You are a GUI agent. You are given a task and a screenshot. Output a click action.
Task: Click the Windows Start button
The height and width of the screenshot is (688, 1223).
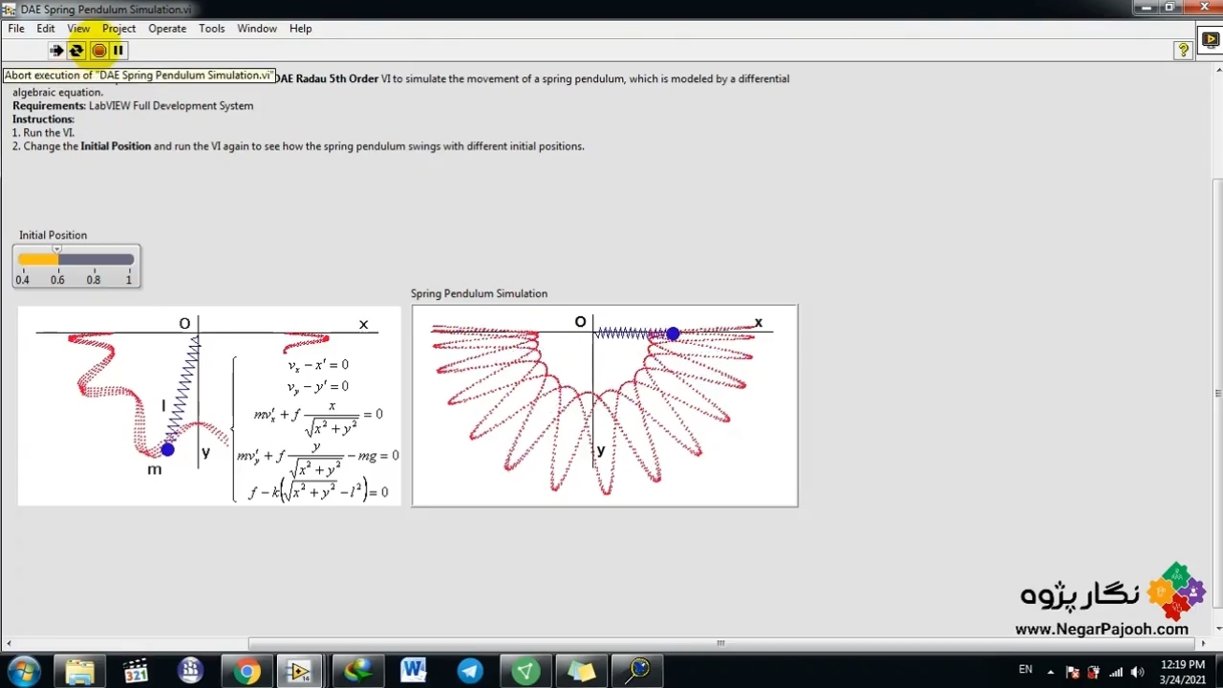click(23, 671)
